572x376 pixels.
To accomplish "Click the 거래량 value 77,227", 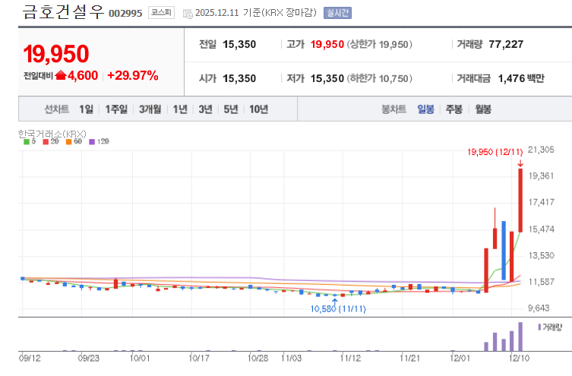I will 506,45.
